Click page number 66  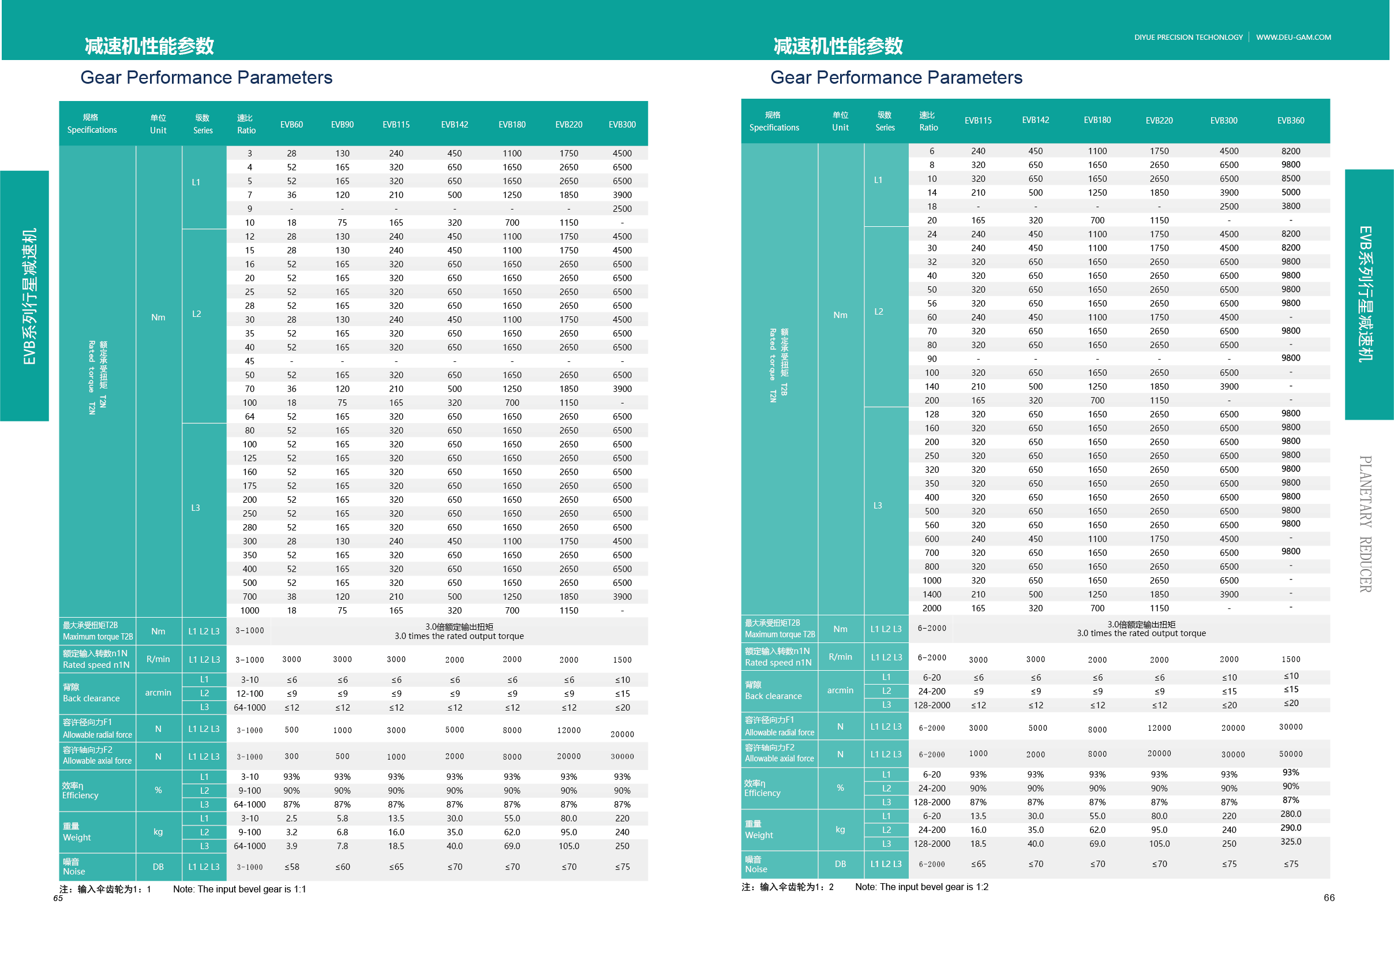pyautogui.click(x=1329, y=898)
